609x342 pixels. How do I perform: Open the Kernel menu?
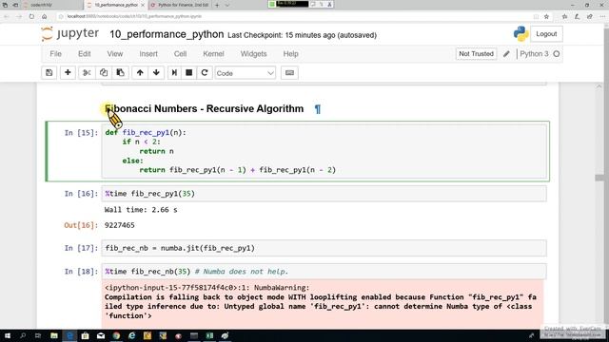click(213, 54)
